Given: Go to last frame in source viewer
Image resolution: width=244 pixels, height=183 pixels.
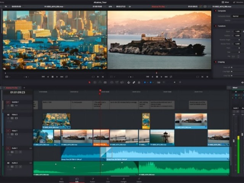Looking at the screenshot, I should 62,77.
